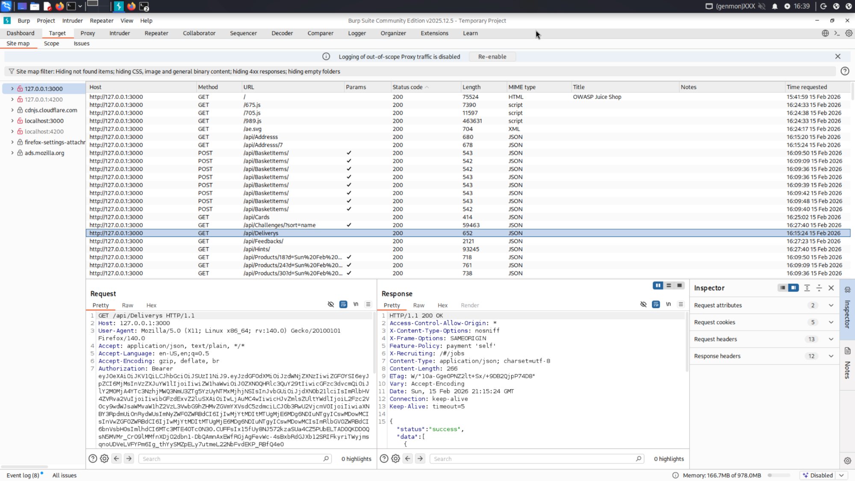Expand cdnjs.cloudflare.com tree node
The height and width of the screenshot is (481, 855).
pos(12,110)
